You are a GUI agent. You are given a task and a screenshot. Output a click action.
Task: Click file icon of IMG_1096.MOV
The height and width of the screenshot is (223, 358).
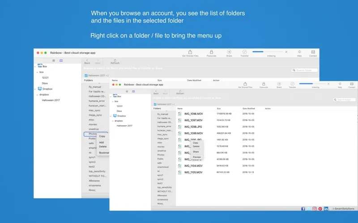pos(180,114)
